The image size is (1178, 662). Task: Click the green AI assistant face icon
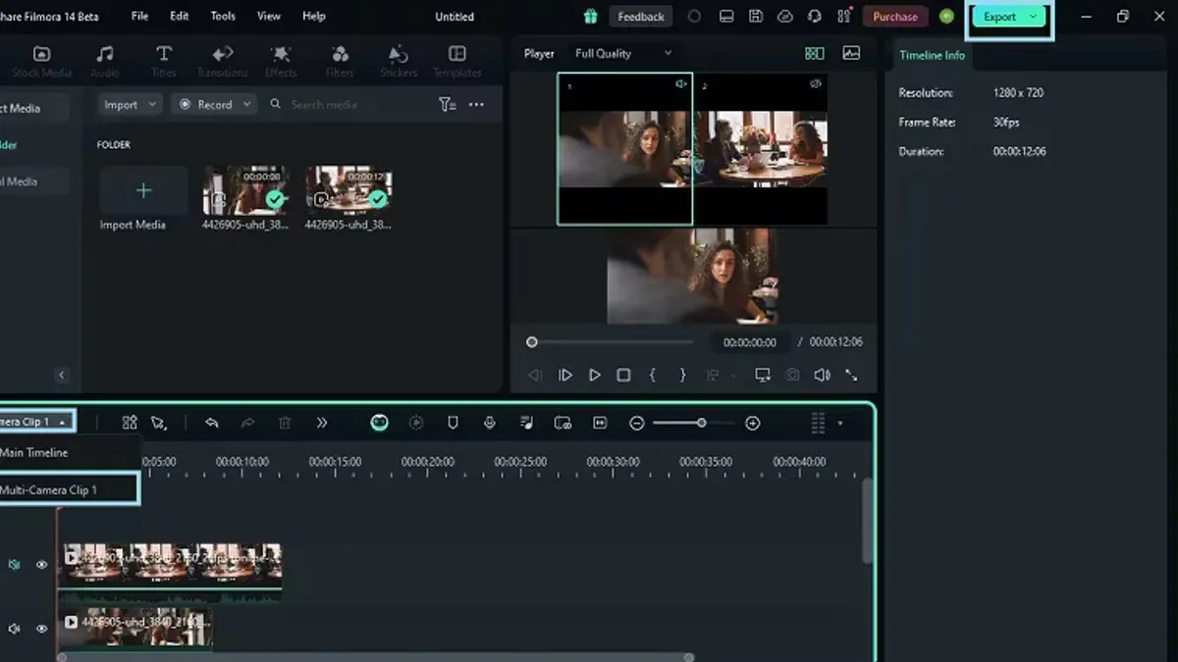click(x=380, y=423)
